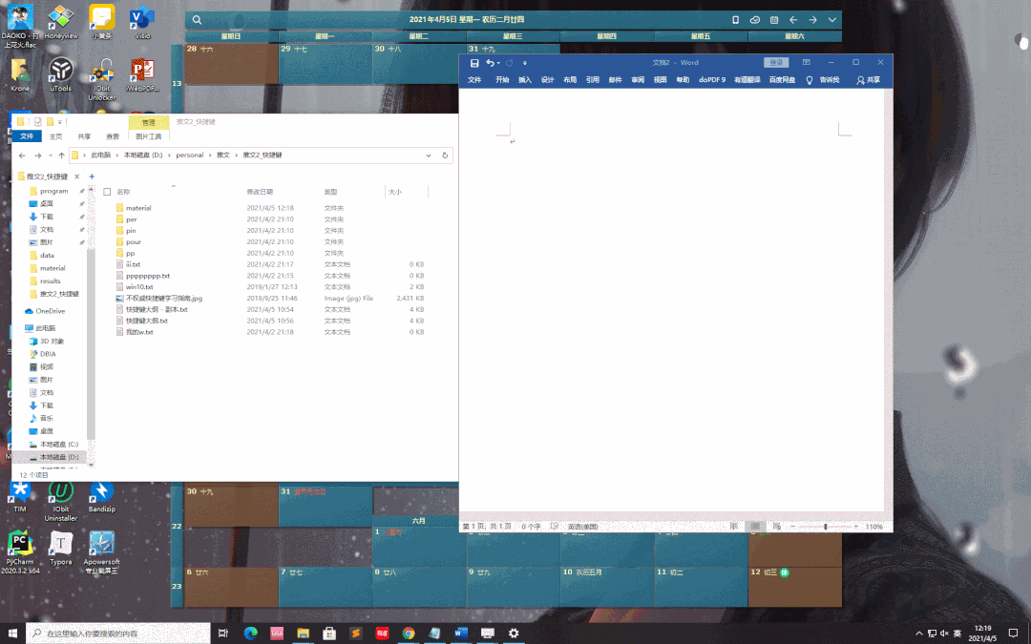Click zoom in plus button in Word status bar
The width and height of the screenshot is (1031, 644).
(855, 527)
